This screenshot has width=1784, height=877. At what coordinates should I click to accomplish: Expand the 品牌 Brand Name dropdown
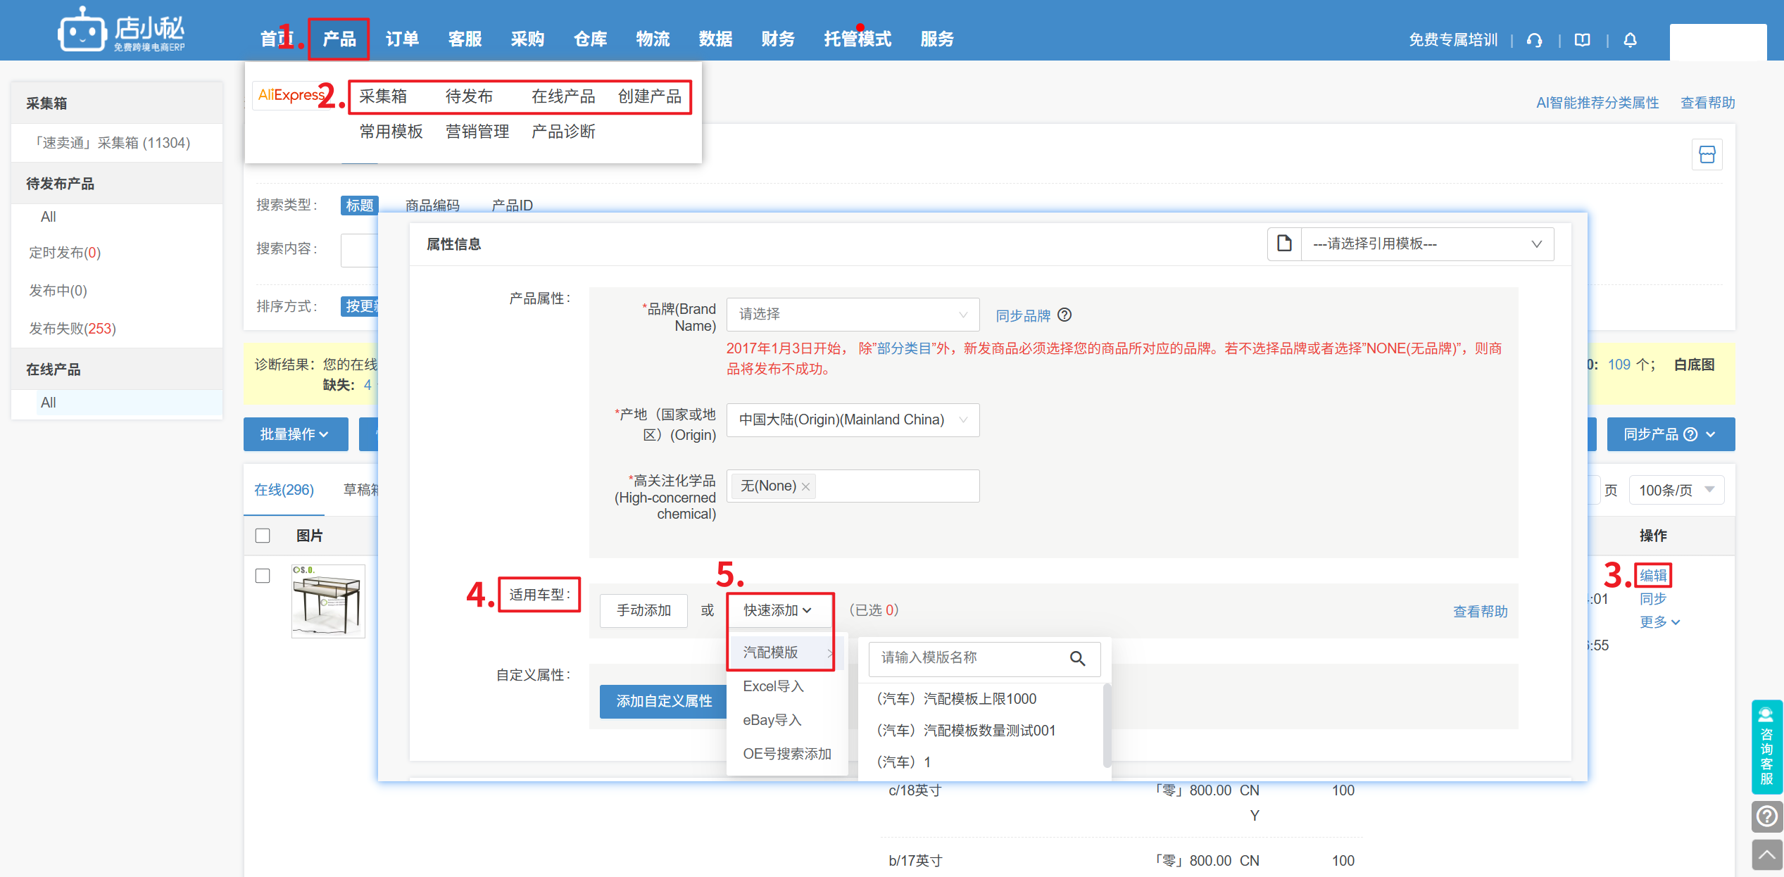(x=852, y=314)
